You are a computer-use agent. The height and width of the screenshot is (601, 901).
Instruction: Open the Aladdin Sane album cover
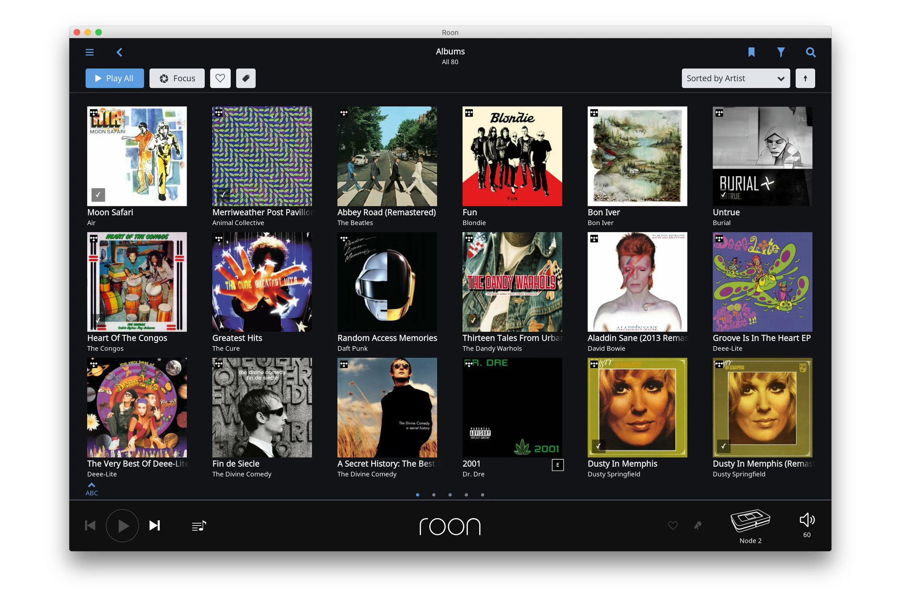[638, 282]
